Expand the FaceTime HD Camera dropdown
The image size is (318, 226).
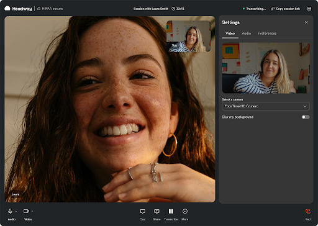coord(266,106)
